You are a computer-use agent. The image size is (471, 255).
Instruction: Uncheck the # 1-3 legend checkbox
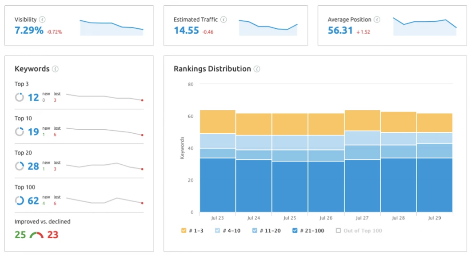[x=183, y=231]
